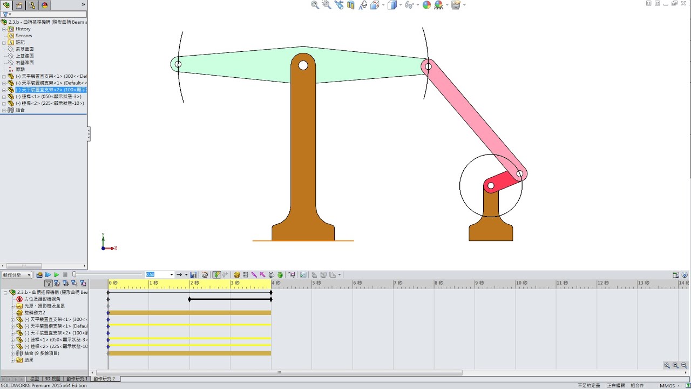Switch to 3D 視圖 tab

click(53, 379)
